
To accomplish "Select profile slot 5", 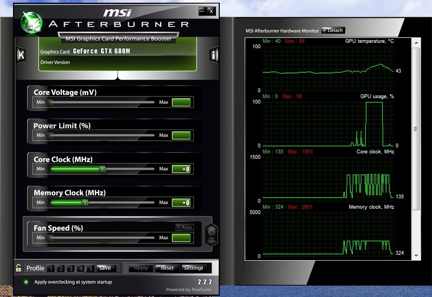I will pos(91,268).
